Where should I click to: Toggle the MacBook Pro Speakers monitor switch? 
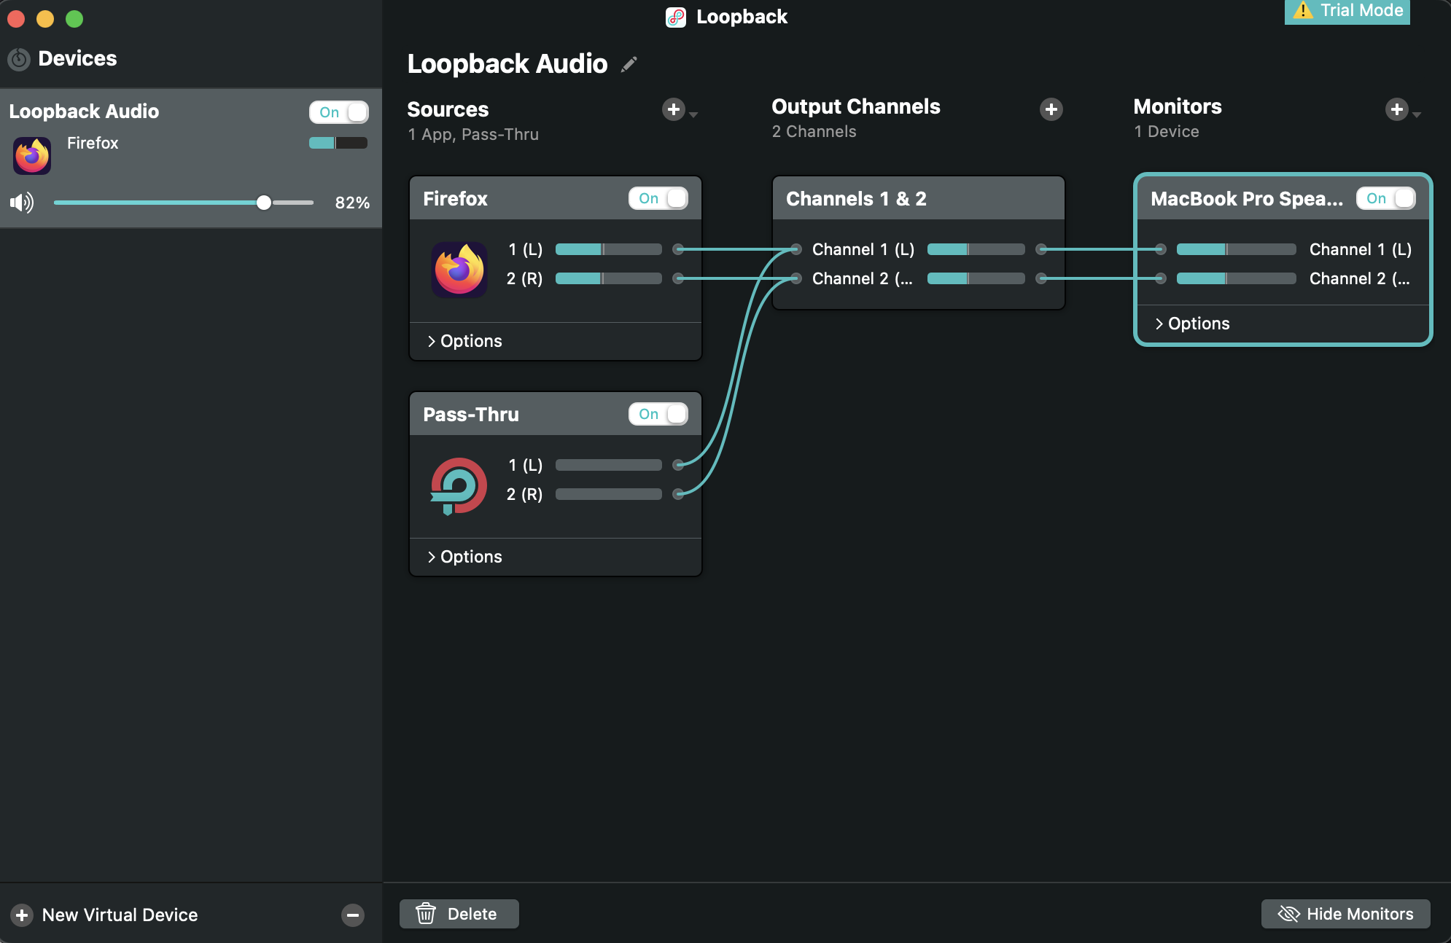[x=1386, y=198]
